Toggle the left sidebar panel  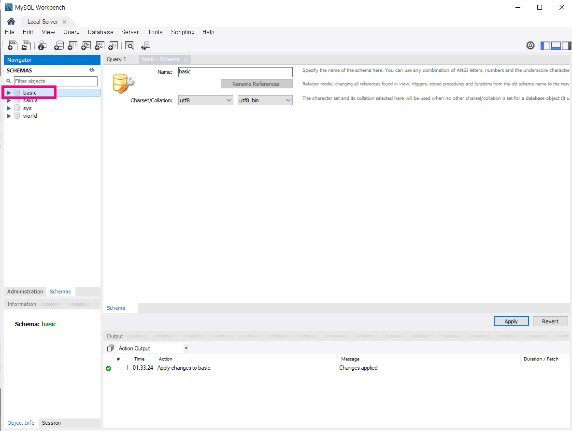point(545,45)
